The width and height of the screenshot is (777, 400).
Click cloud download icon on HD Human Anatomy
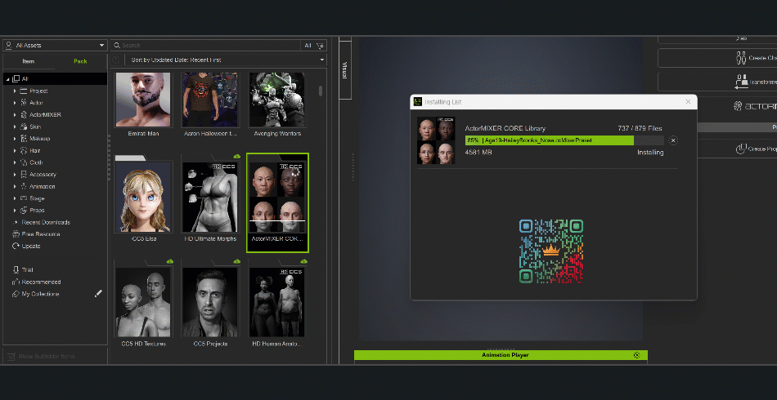coord(303,261)
